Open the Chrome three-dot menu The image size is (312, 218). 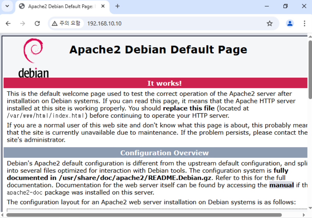click(x=304, y=24)
